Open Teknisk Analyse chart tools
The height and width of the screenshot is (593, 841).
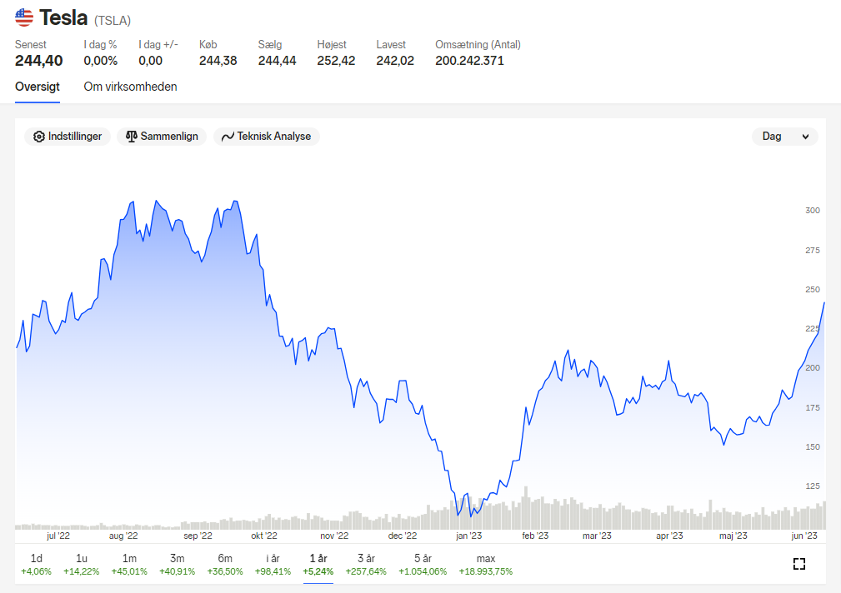coord(267,137)
